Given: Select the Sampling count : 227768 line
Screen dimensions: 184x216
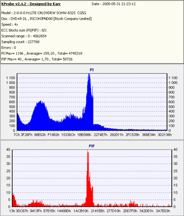Looking at the screenshot, I should pos(21,42).
